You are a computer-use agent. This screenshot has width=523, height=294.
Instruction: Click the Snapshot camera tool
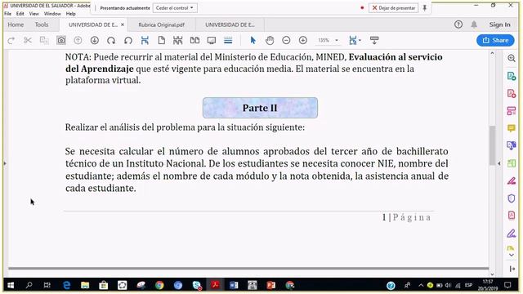(x=61, y=41)
